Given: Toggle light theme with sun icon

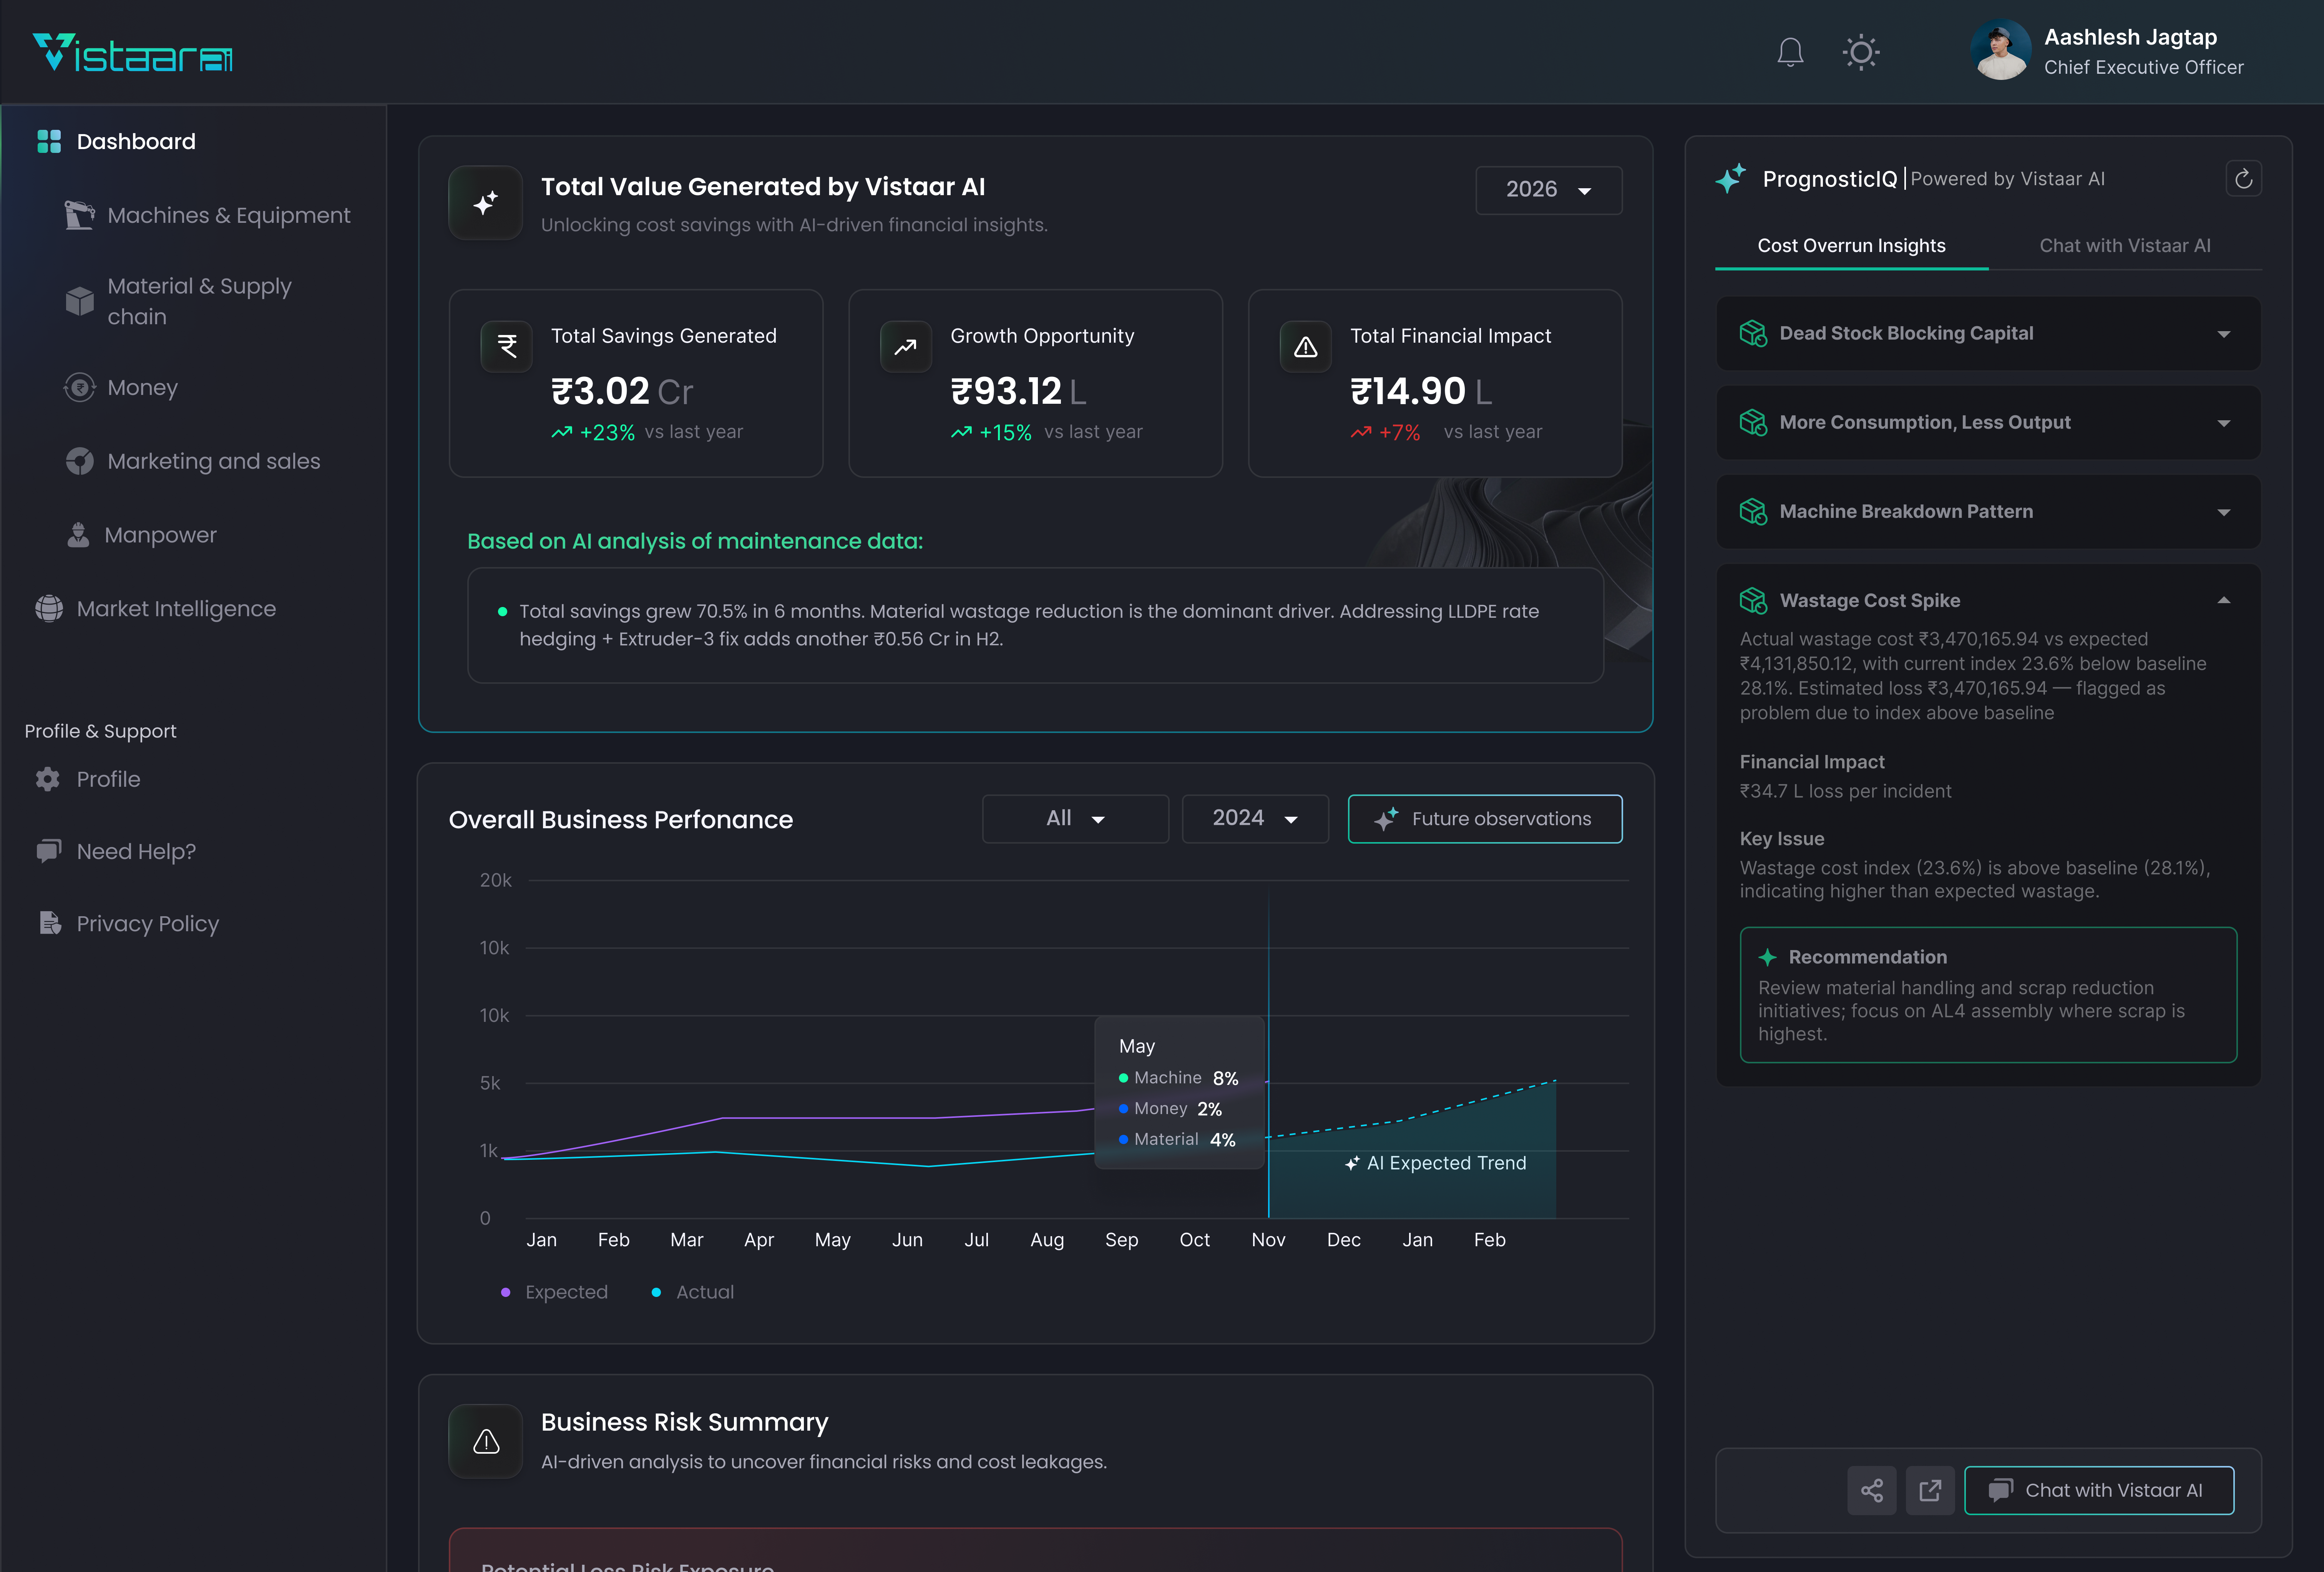Looking at the screenshot, I should 1861,52.
